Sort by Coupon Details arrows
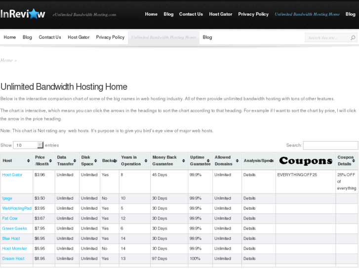The image size is (359, 269). tap(354, 161)
